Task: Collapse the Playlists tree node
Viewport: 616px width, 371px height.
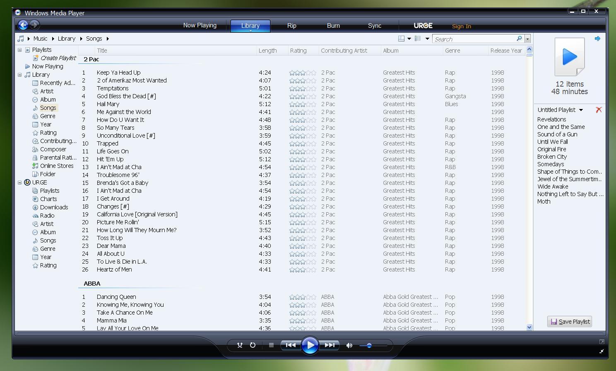Action: click(x=19, y=50)
